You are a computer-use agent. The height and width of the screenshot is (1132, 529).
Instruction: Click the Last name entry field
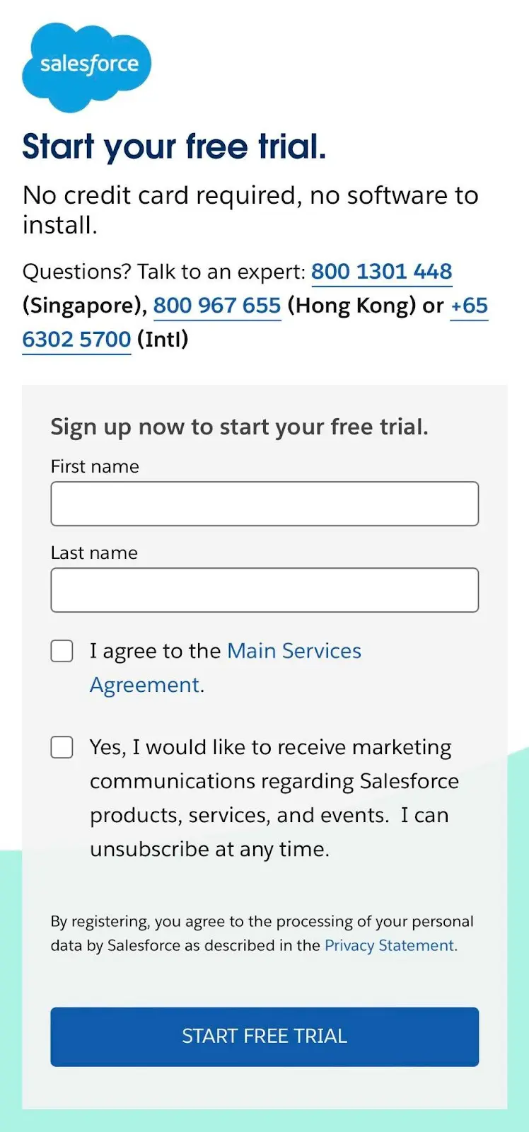264,589
